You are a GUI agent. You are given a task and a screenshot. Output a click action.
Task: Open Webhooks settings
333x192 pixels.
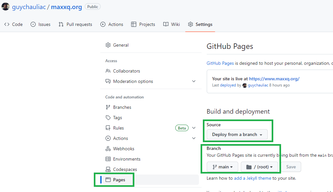coord(151,149)
